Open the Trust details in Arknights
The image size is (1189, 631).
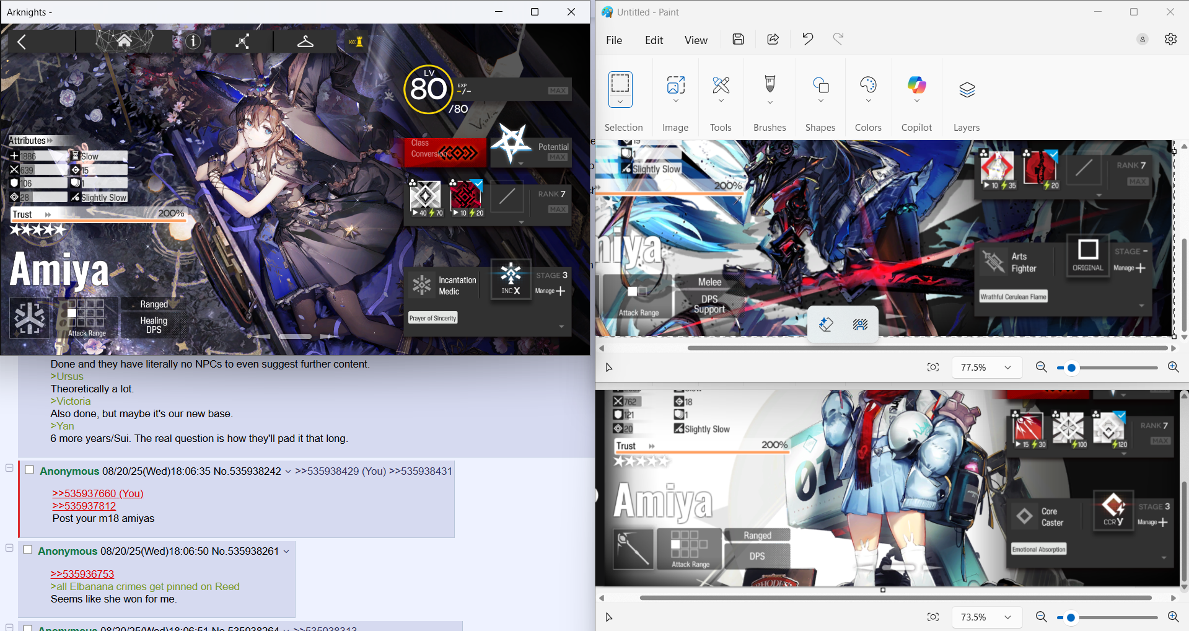click(97, 214)
